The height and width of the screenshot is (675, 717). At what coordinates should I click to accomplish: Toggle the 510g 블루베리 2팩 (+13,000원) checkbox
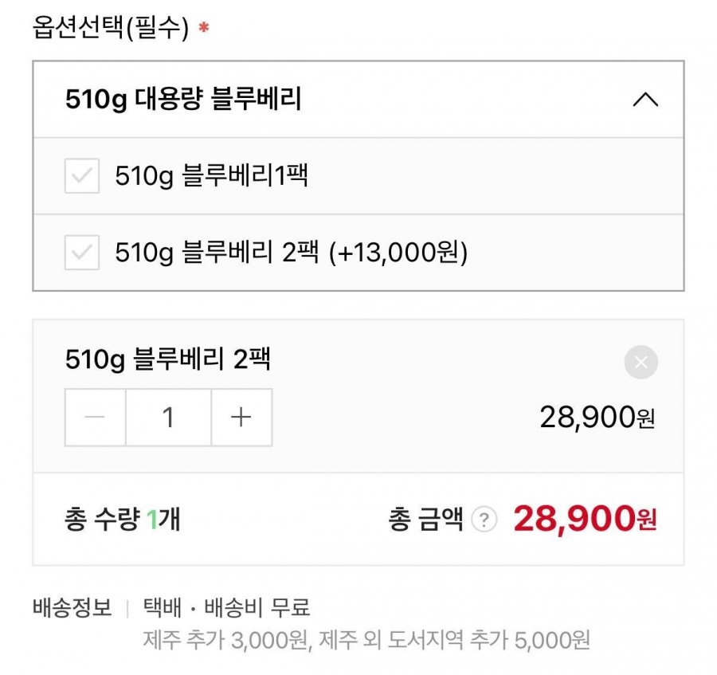coord(82,253)
